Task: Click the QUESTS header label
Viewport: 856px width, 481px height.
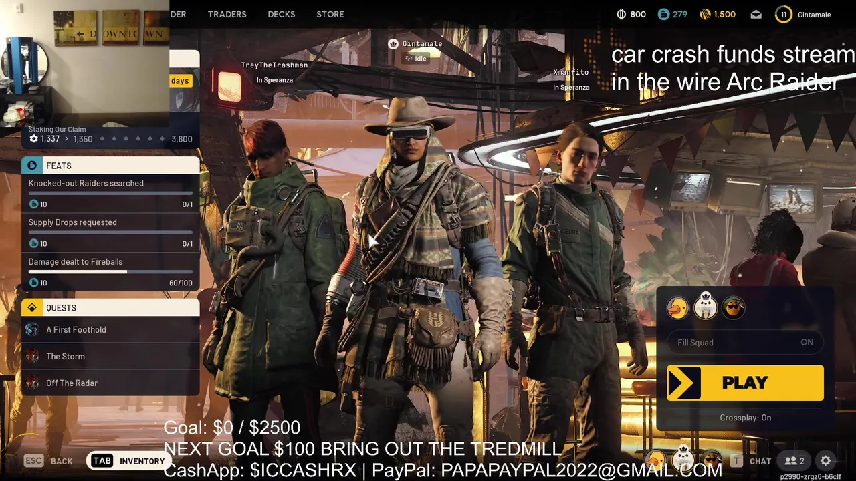Action: coord(61,308)
